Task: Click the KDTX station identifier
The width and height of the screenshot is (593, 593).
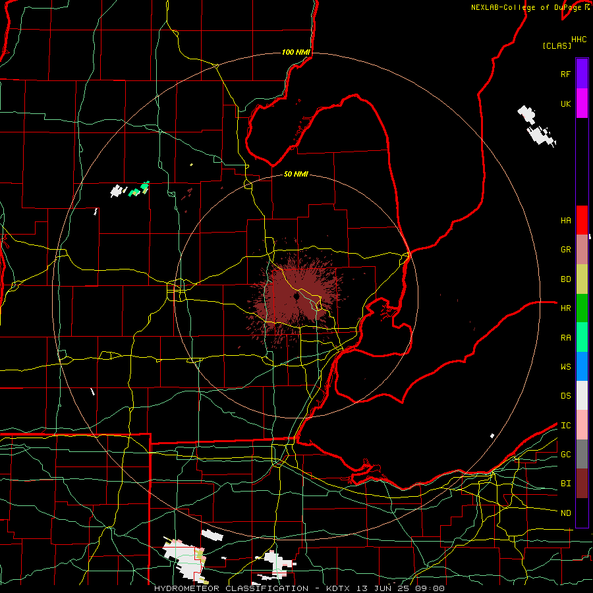Action: (x=339, y=588)
